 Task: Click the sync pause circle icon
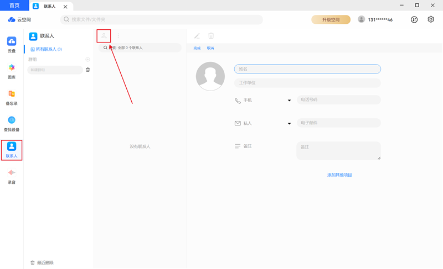pos(414,19)
